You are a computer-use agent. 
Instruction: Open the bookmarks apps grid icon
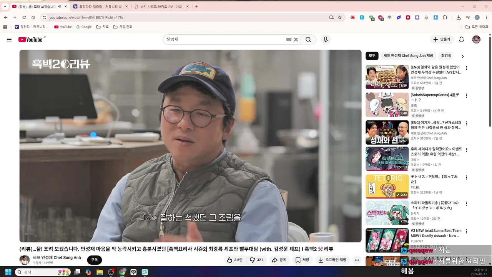[5, 27]
